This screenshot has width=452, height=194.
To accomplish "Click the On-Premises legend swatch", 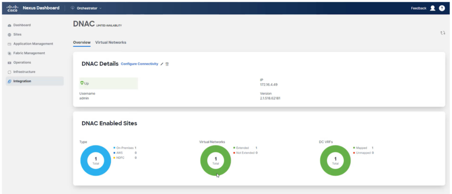I will pyautogui.click(x=114, y=148).
